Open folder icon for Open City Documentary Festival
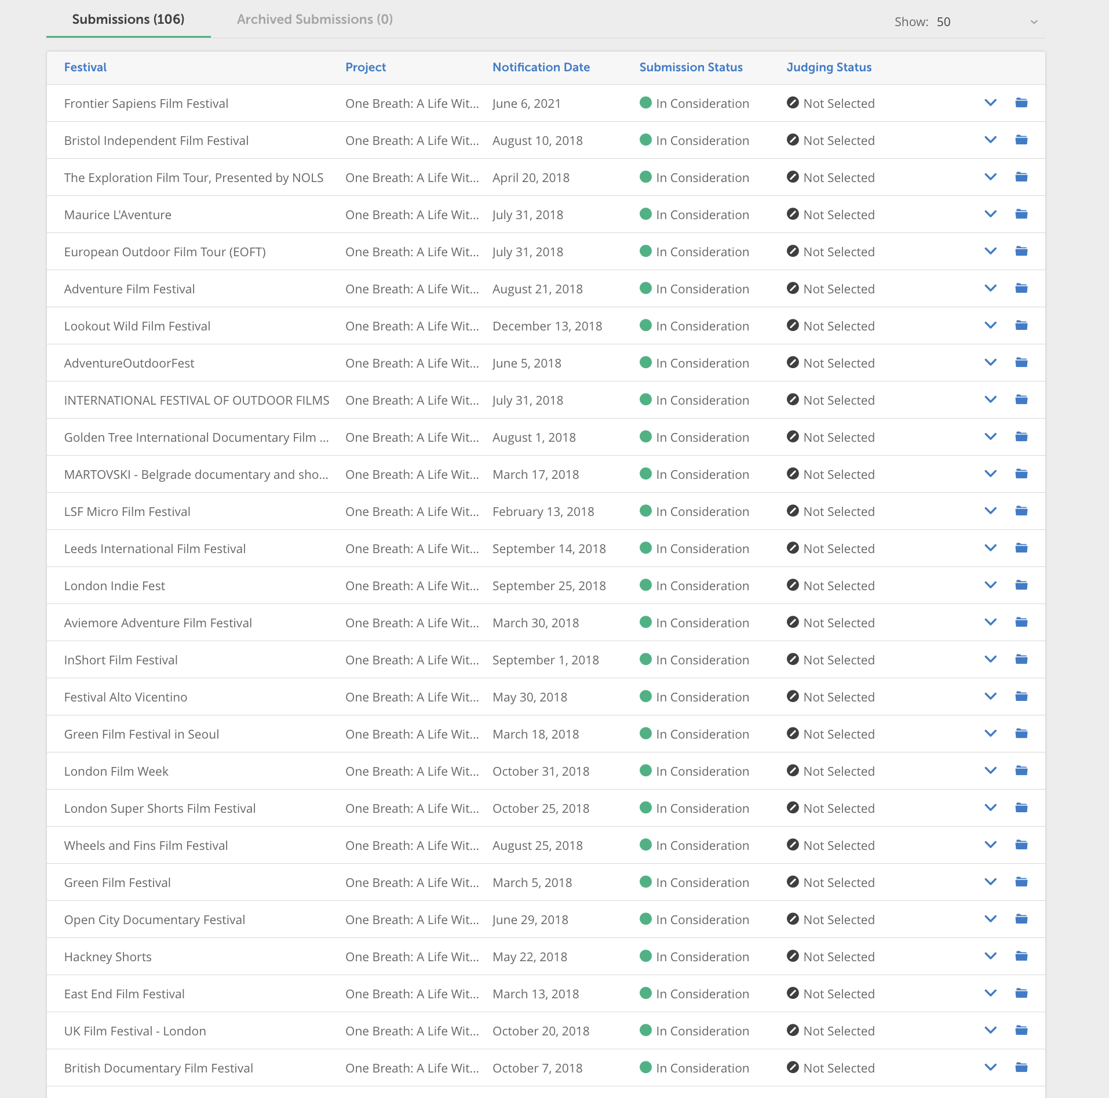The width and height of the screenshot is (1109, 1098). (1022, 919)
